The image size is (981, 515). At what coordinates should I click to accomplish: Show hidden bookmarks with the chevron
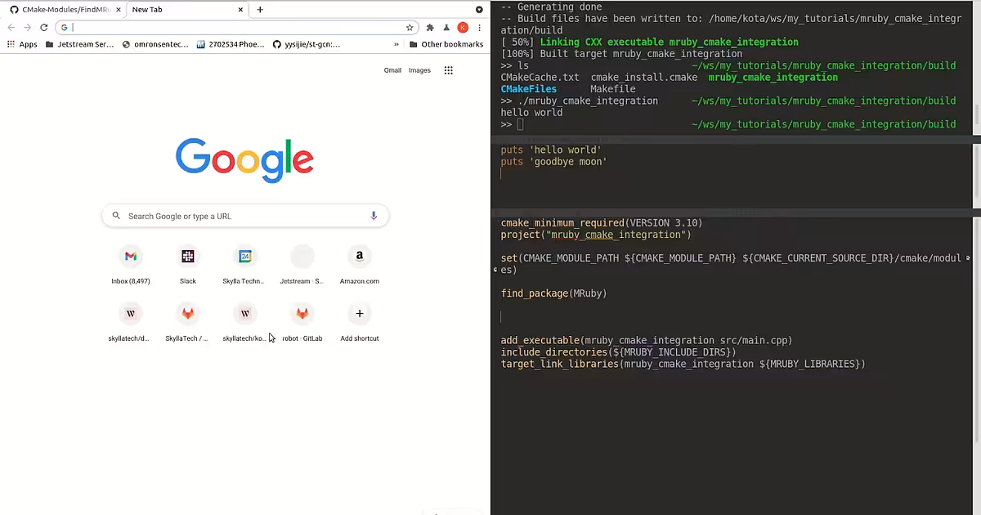pyautogui.click(x=396, y=44)
